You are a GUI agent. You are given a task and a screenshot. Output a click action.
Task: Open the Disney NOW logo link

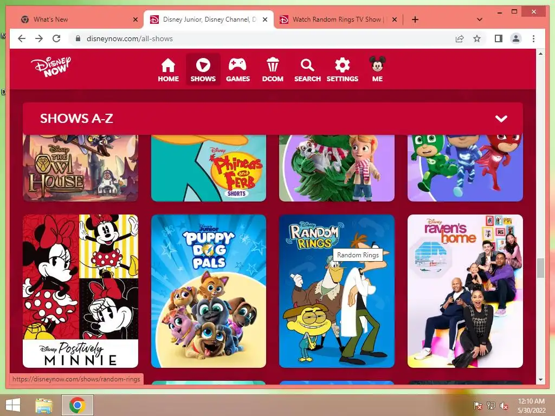(x=50, y=67)
